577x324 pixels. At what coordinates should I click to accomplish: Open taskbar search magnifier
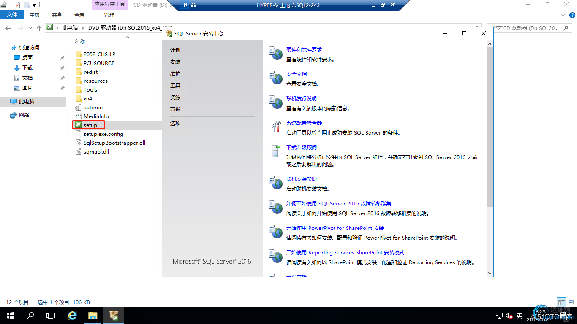30,315
